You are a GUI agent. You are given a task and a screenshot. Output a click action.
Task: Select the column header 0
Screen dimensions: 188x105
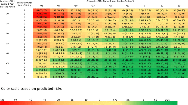(145, 6)
